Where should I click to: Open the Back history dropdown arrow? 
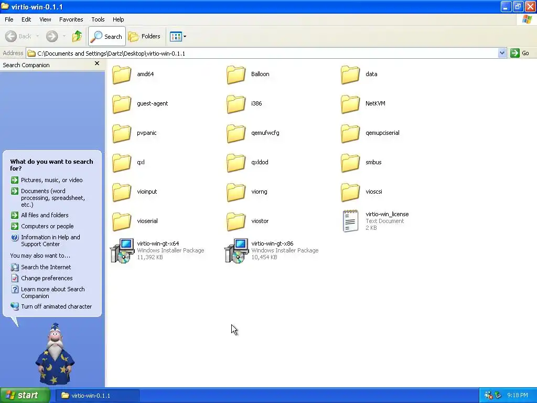coord(37,36)
